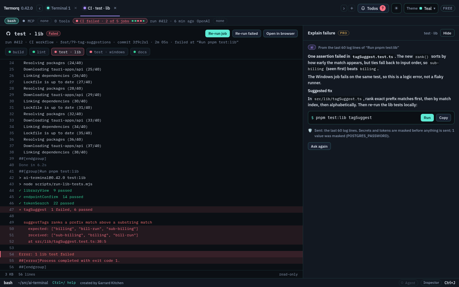The height and width of the screenshot is (287, 459).
Task: Click the PRO badge next to Explain failure
Action: (x=343, y=33)
